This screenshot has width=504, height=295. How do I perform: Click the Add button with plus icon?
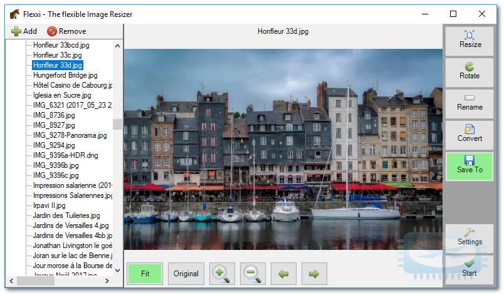tap(24, 31)
